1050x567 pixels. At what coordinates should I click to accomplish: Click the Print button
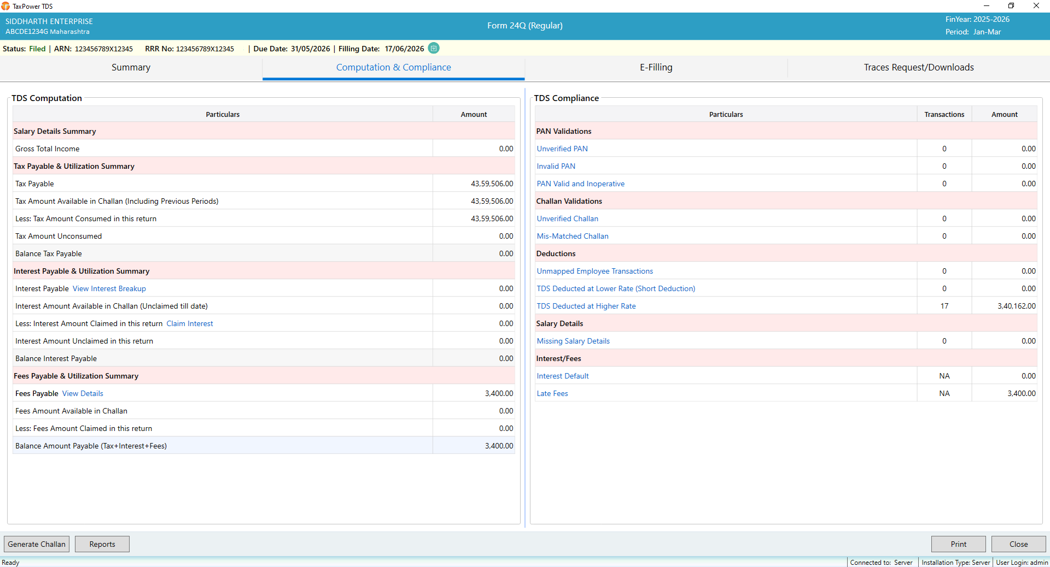[x=959, y=544]
